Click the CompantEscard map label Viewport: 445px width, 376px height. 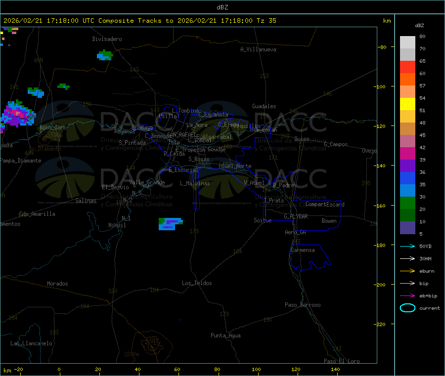(x=325, y=205)
